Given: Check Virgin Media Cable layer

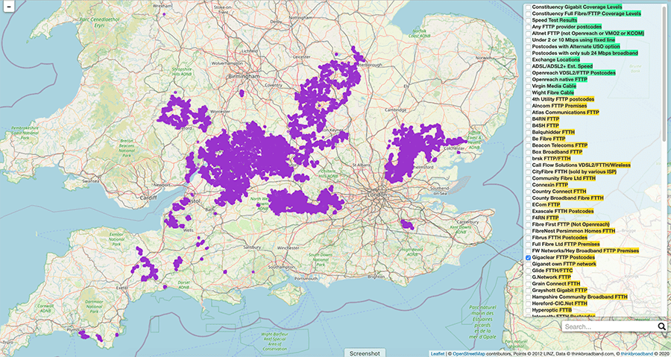Looking at the screenshot, I should [529, 86].
